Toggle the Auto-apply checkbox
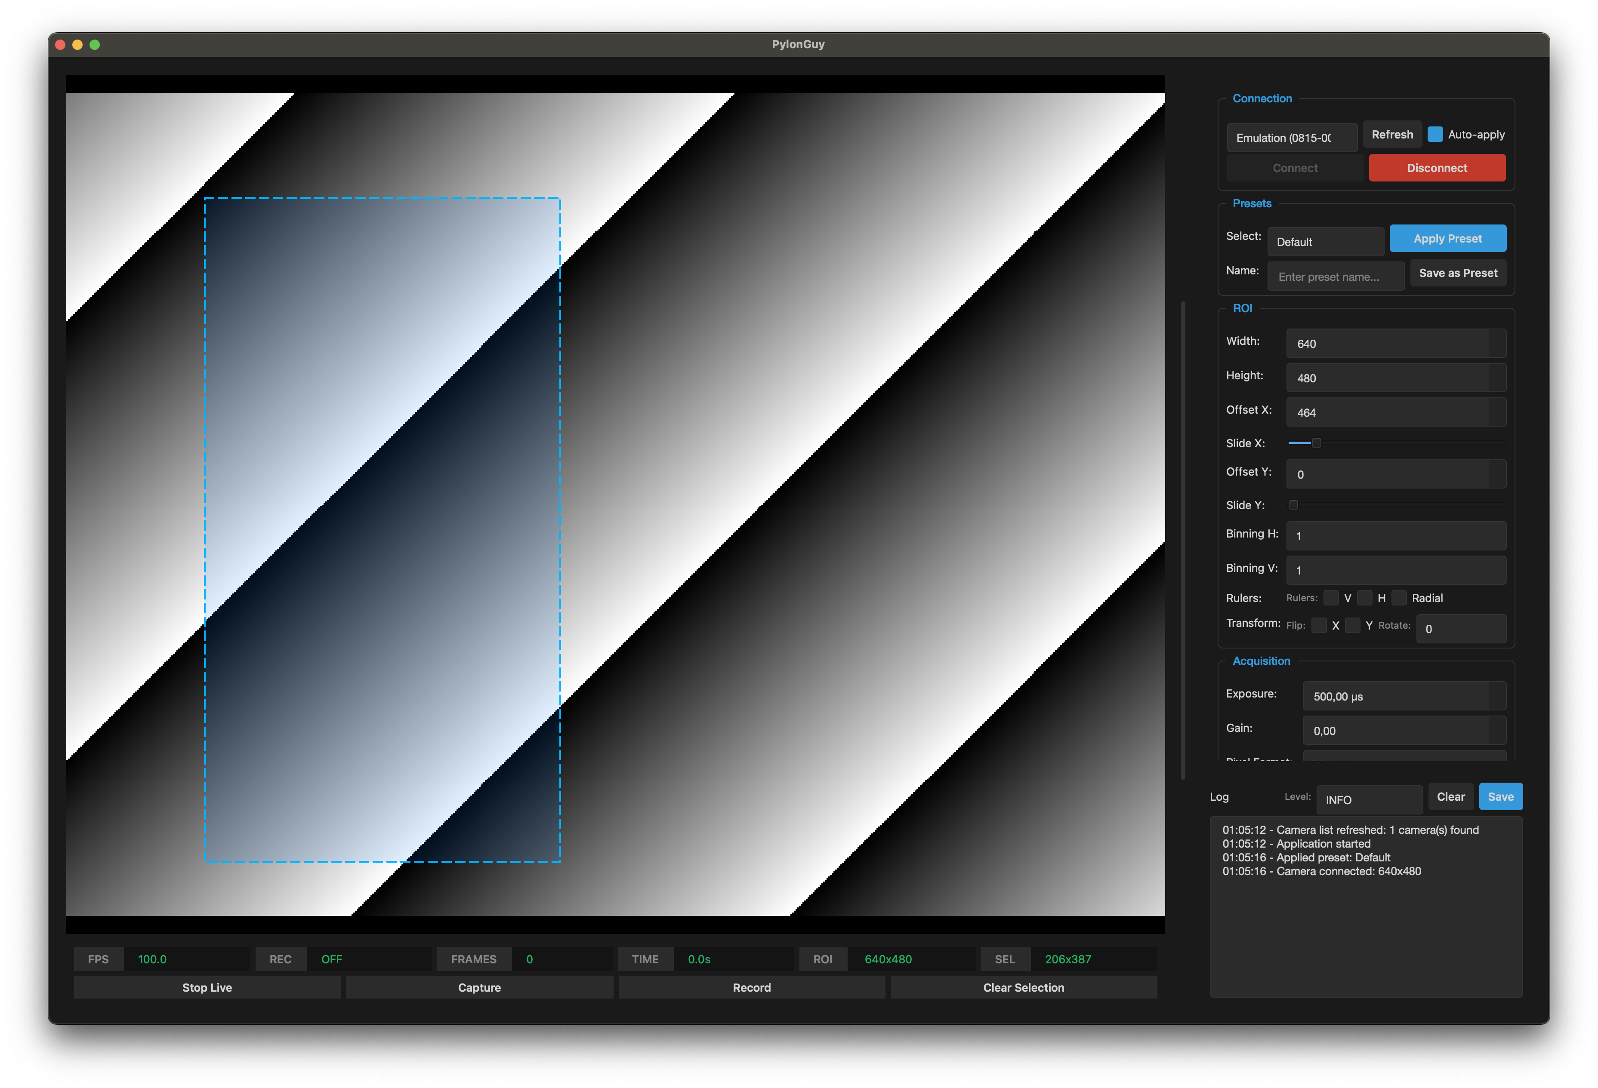The height and width of the screenshot is (1088, 1598). coord(1434,134)
